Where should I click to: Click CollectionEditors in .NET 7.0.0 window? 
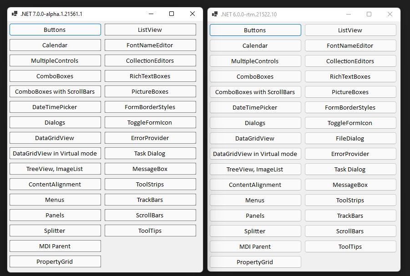pyautogui.click(x=150, y=60)
